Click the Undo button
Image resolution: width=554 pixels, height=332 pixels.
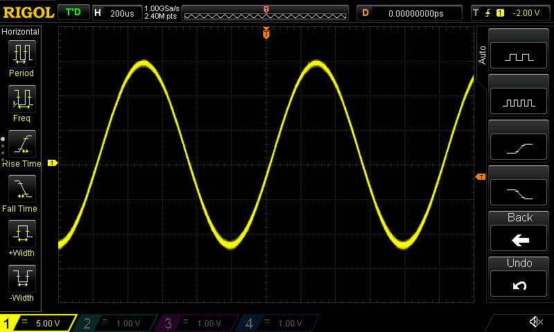click(x=519, y=284)
